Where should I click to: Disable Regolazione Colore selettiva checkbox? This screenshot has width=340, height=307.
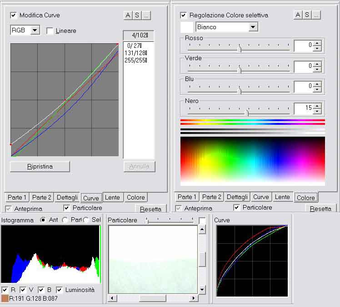[x=184, y=15]
